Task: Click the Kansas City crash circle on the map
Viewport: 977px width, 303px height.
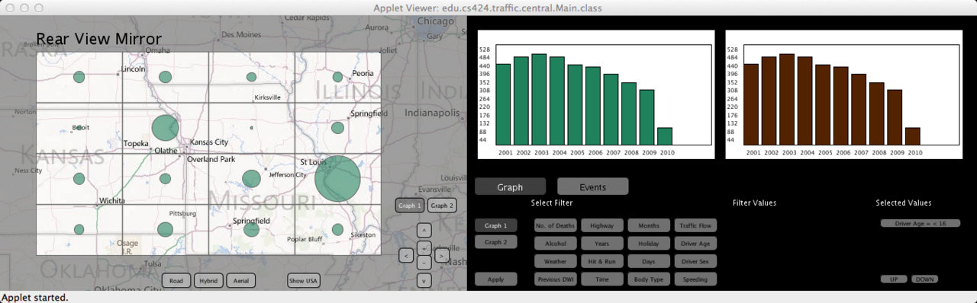Action: coord(165,128)
